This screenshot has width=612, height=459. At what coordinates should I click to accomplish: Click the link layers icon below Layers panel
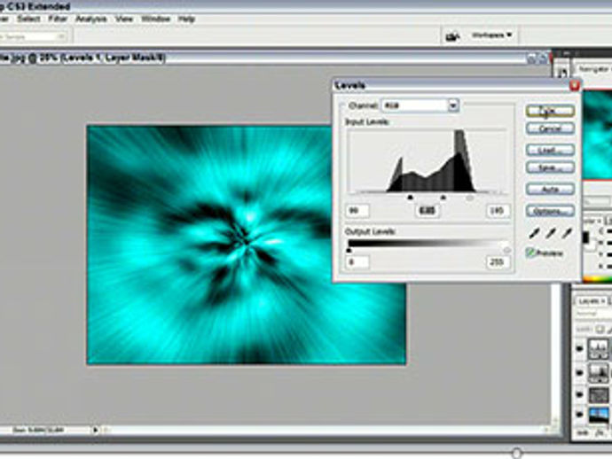(x=583, y=433)
